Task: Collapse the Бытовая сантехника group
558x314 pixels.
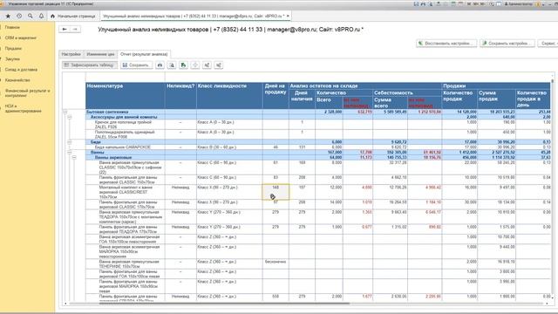Action: click(x=65, y=112)
